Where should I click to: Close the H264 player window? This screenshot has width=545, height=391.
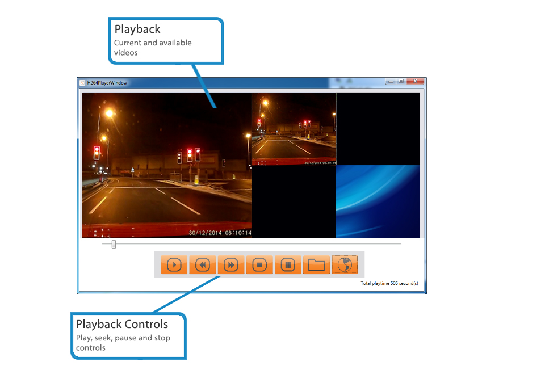pos(415,81)
